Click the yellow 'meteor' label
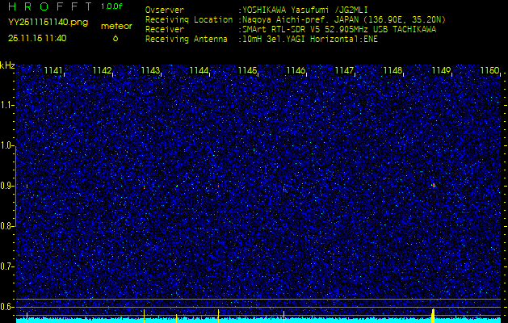The height and width of the screenshot is (323, 508). [115, 26]
